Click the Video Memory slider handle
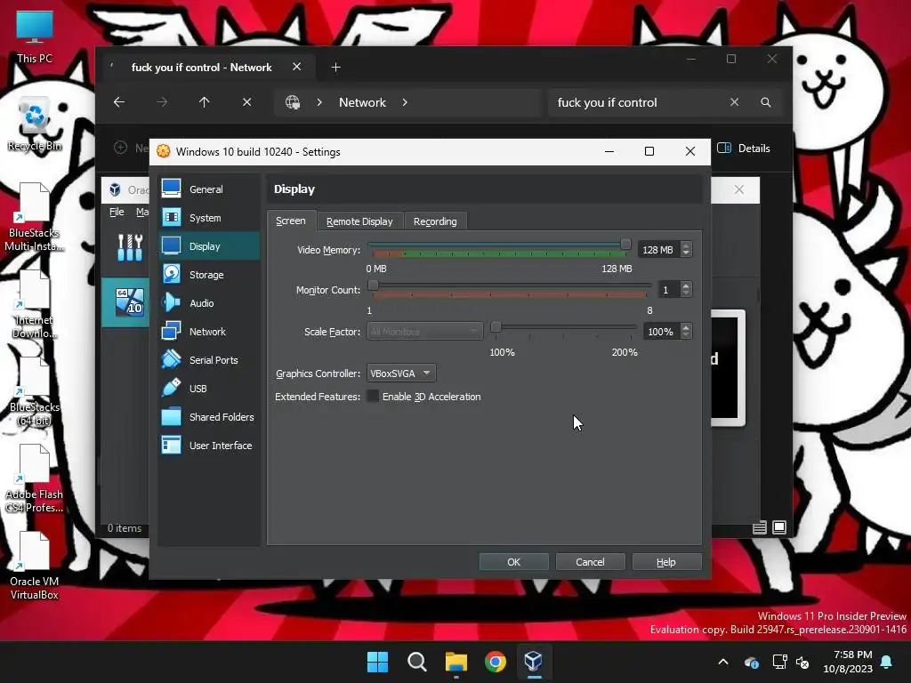 click(625, 244)
